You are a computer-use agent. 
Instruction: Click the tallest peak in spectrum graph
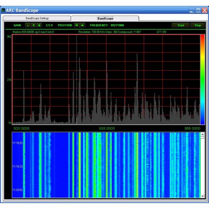coord(137,54)
